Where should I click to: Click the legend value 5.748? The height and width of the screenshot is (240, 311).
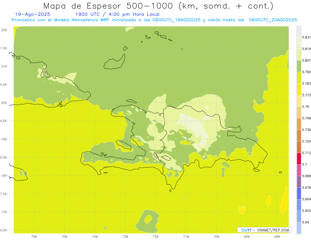(307, 118)
